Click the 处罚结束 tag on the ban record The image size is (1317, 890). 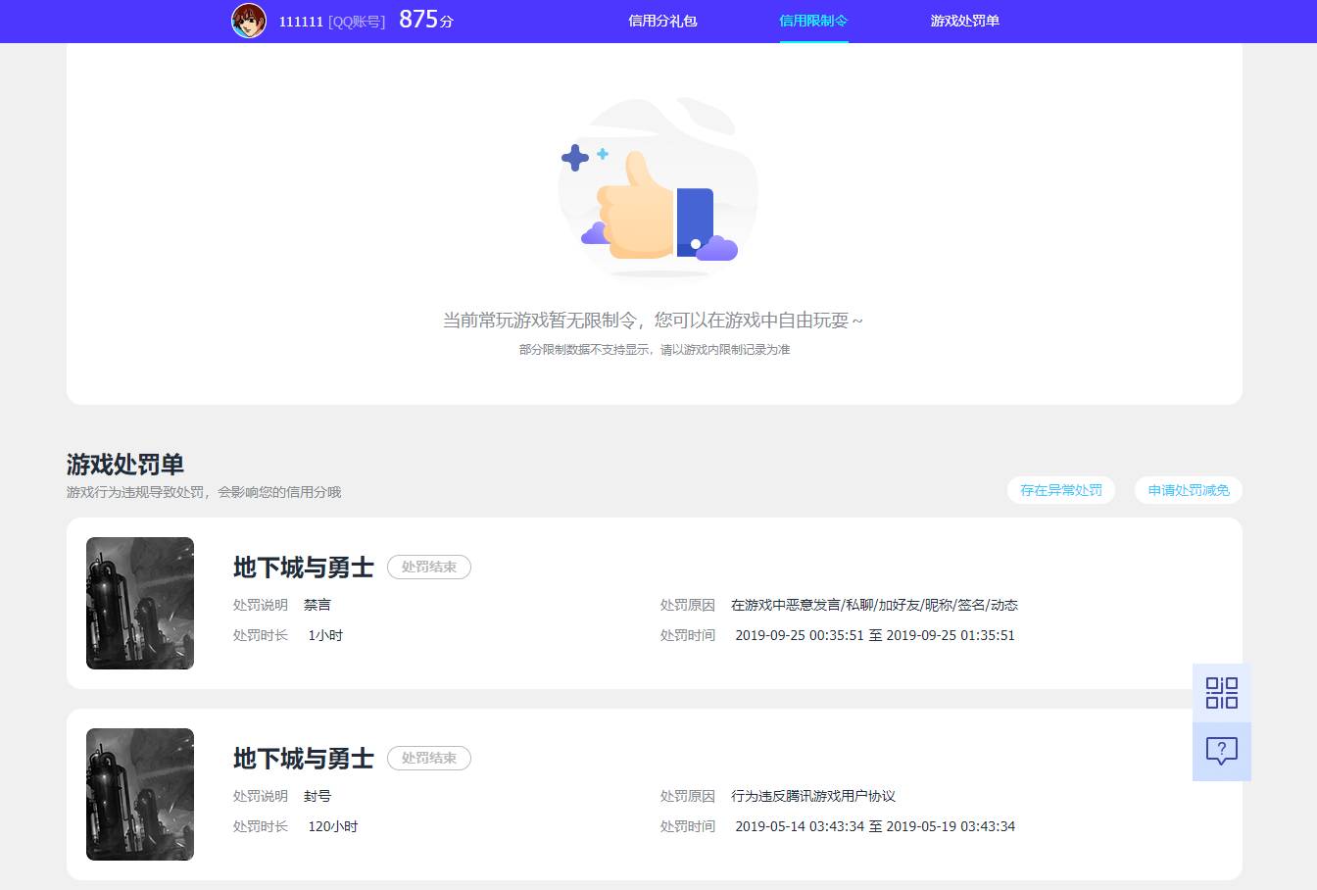point(429,758)
